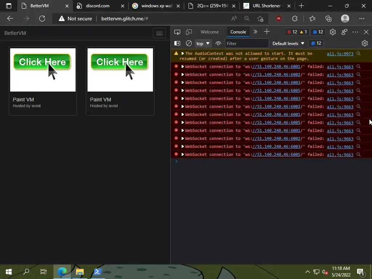This screenshot has width=372, height=279.
Task: Toggle device emulation in DevTools
Action: [x=189, y=32]
